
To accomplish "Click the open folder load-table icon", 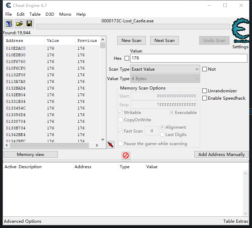I will 20,24.
